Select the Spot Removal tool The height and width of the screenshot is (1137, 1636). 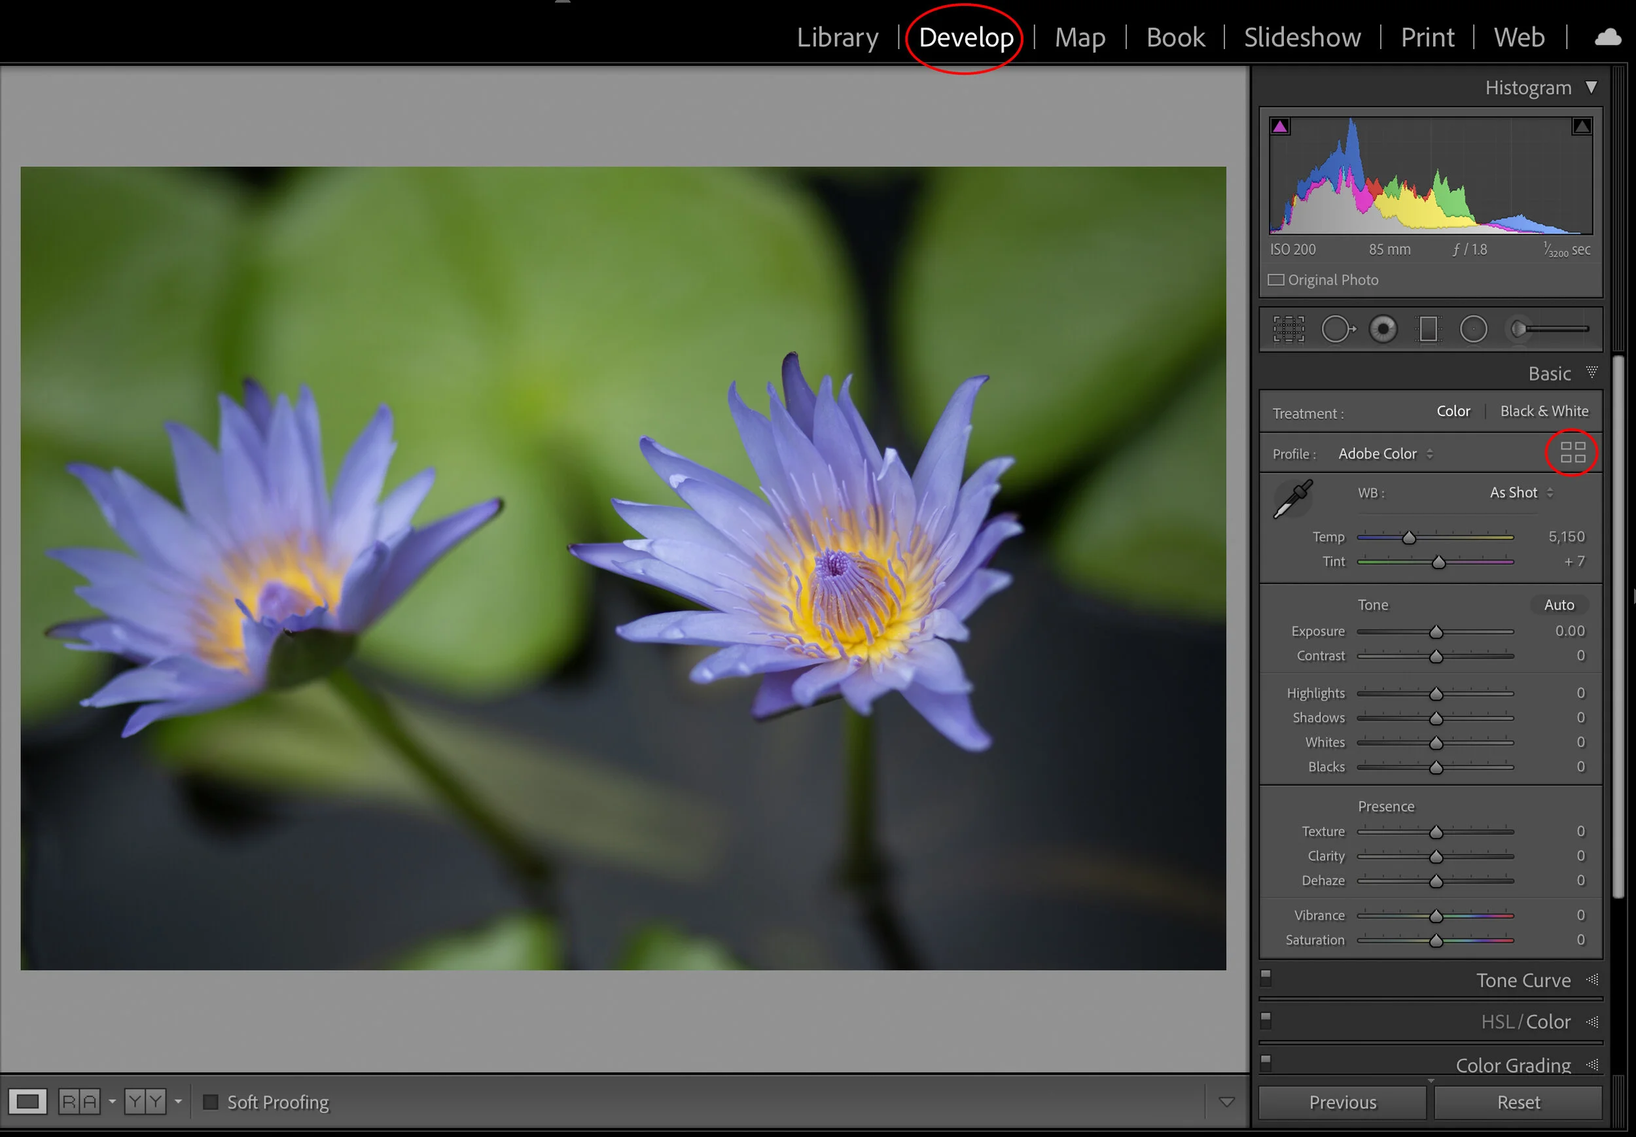[1338, 329]
